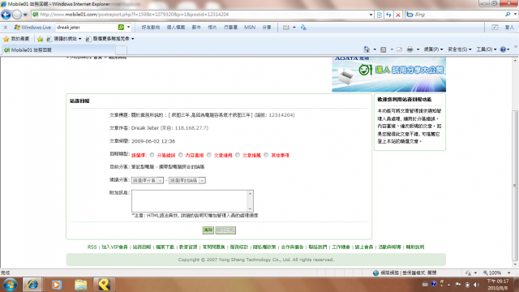The height and width of the screenshot is (292, 519).
Task: Click 相片 in Windows Live toolbar
Action: pyautogui.click(x=212, y=27)
